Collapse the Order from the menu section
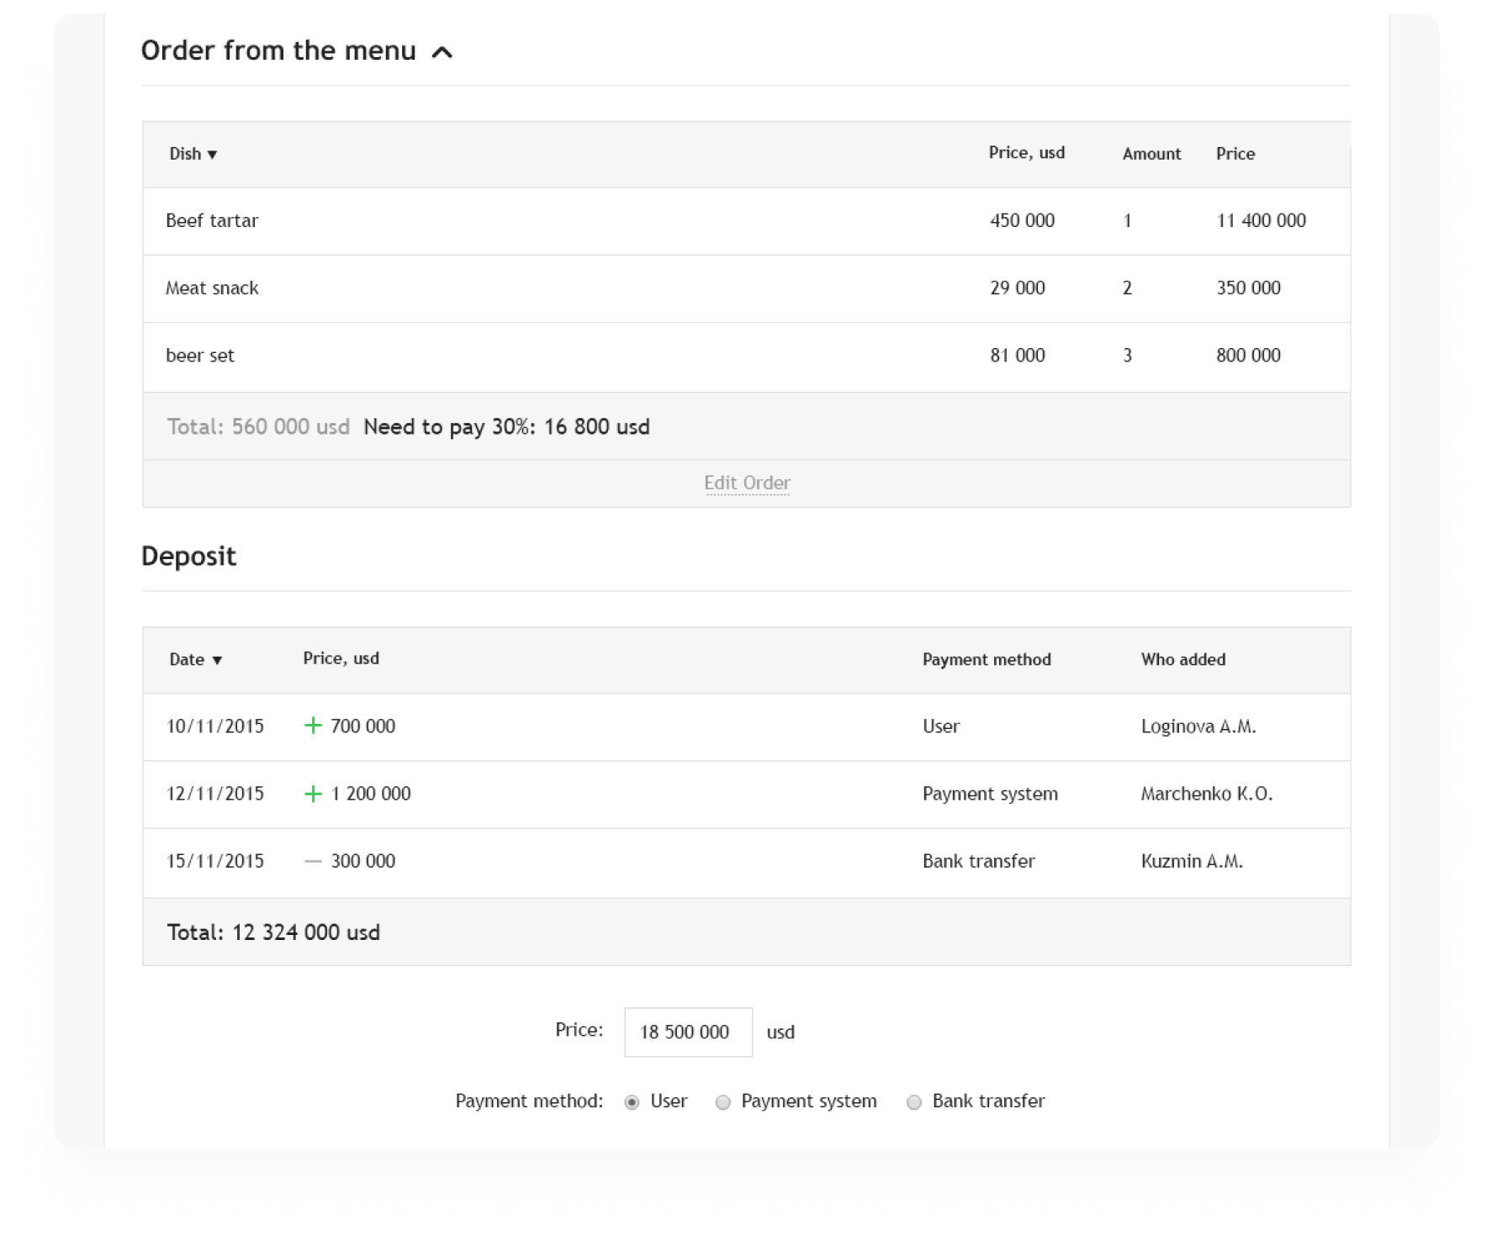This screenshot has height=1241, width=1492. point(442,52)
